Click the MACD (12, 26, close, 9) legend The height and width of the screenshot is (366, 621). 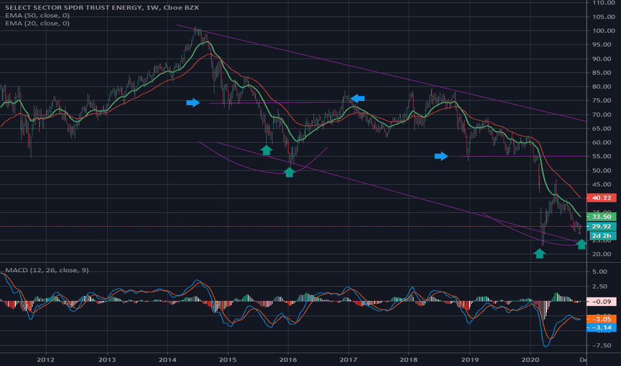click(x=47, y=270)
